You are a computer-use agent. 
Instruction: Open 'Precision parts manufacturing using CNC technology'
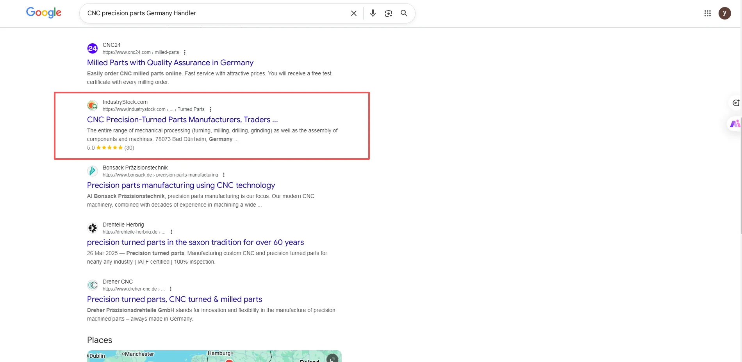[181, 185]
